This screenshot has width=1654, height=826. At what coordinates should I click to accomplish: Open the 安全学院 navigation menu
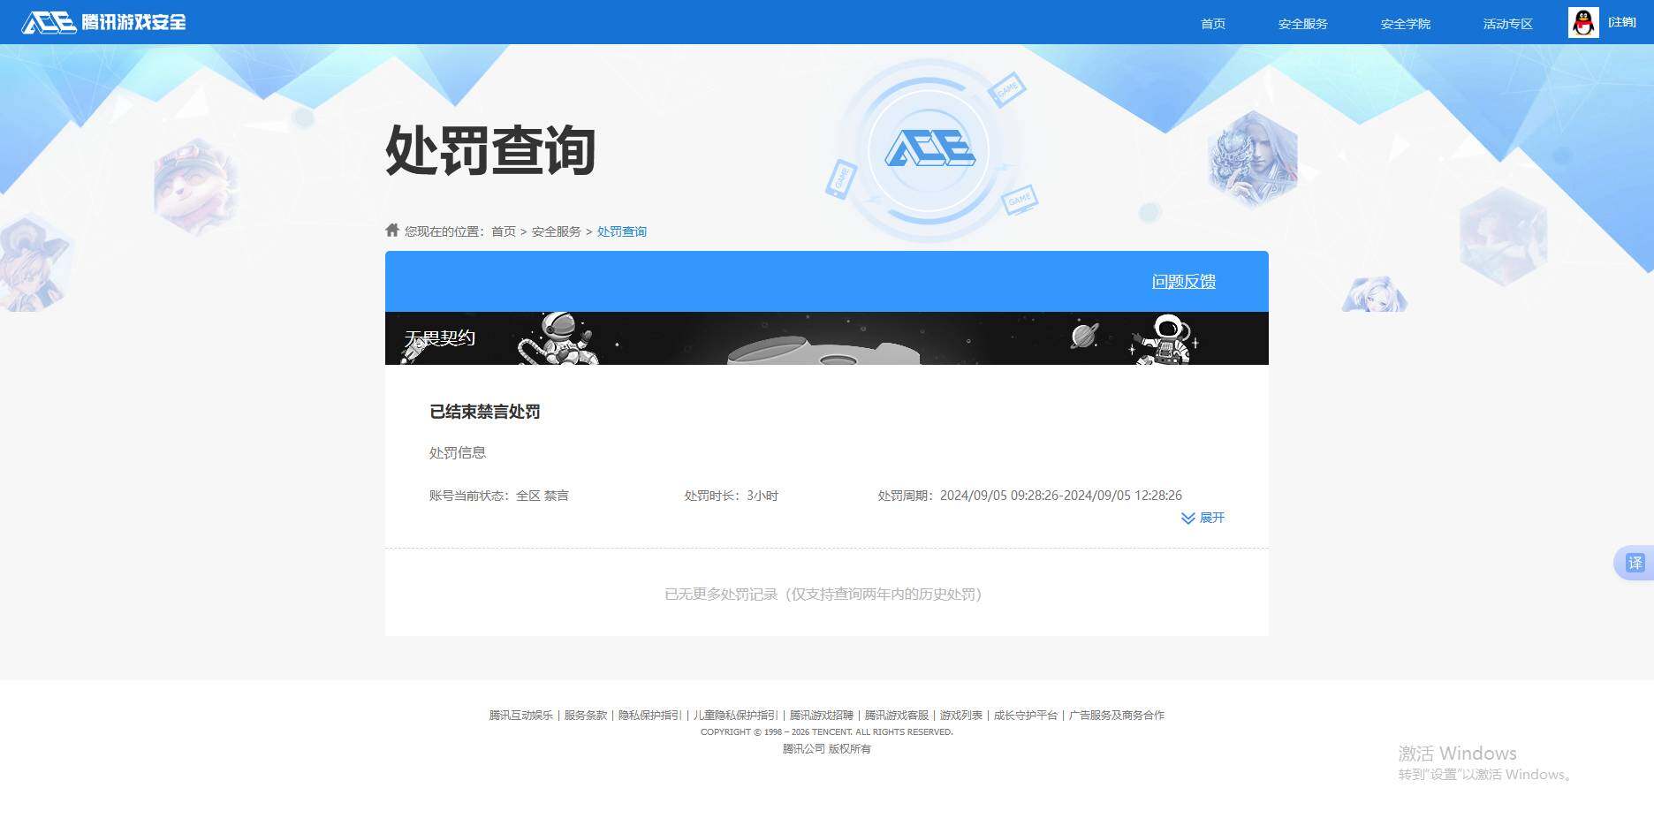[x=1405, y=24]
